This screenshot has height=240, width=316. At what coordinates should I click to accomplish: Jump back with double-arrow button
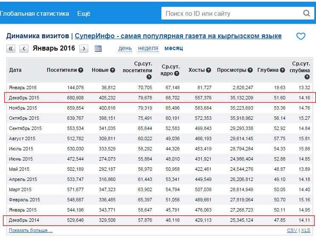point(11,48)
